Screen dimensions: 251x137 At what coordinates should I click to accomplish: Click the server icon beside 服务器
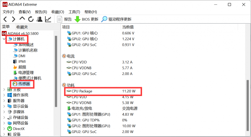pos(10,101)
